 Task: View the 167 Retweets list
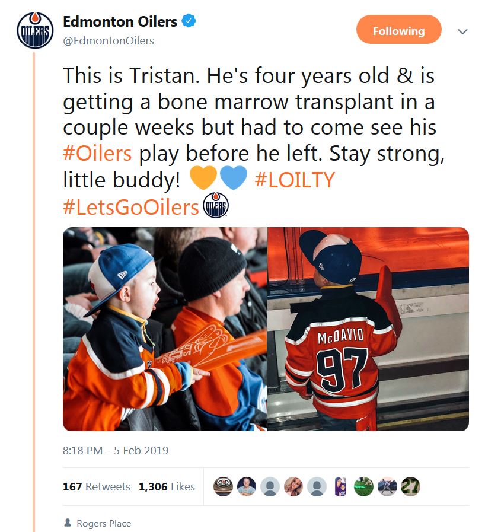tap(97, 486)
